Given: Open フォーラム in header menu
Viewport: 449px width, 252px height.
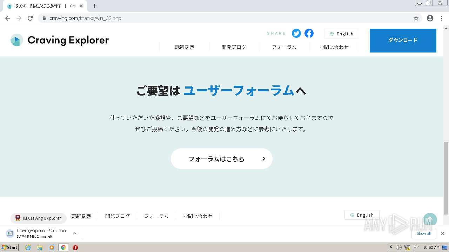Looking at the screenshot, I should click(x=284, y=47).
